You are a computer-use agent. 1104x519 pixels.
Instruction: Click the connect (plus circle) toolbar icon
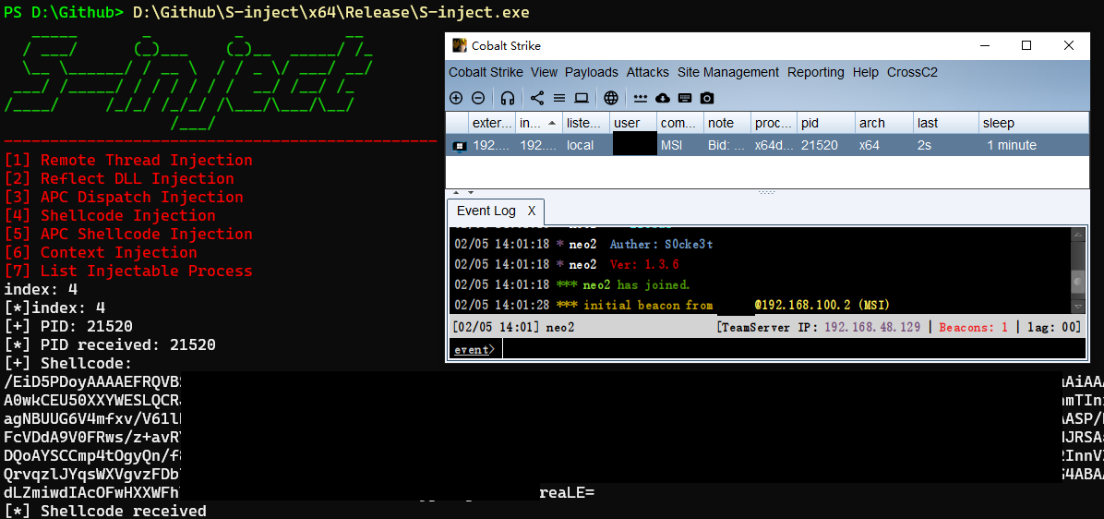[456, 98]
